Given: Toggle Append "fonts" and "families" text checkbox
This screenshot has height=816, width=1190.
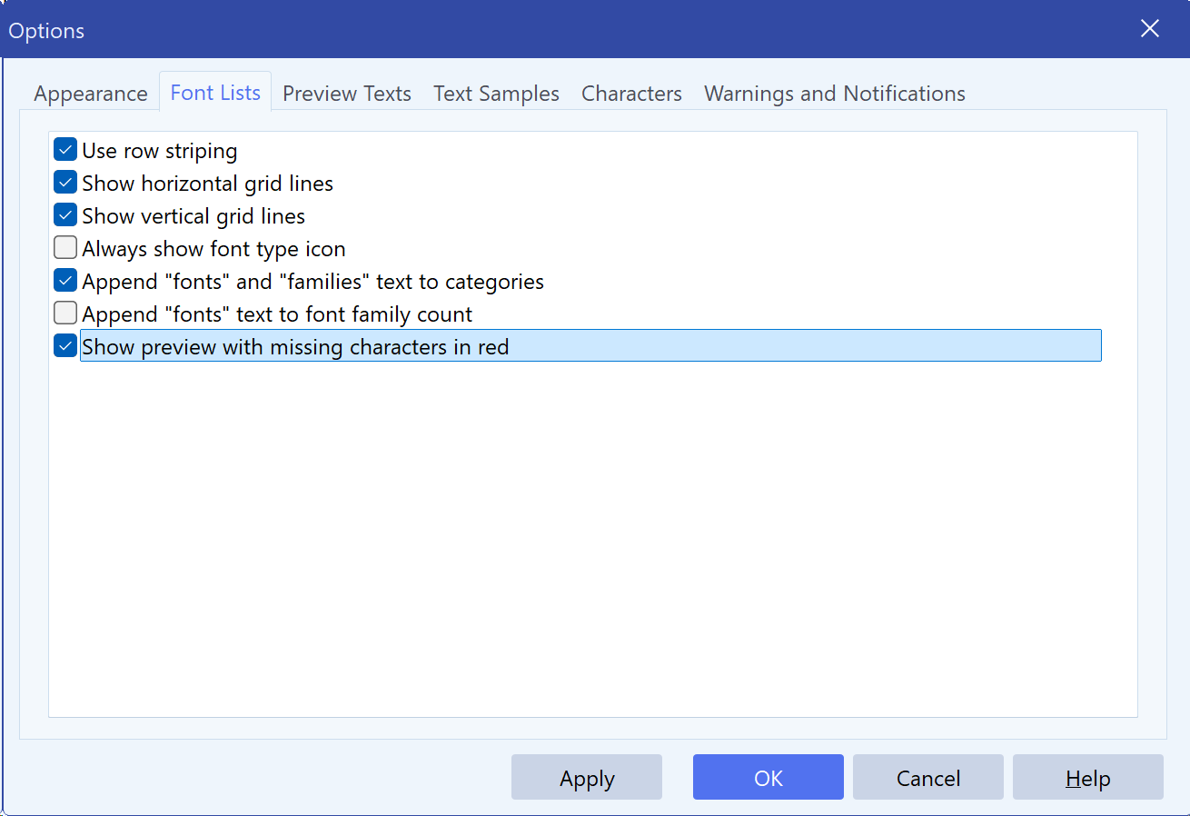Looking at the screenshot, I should [x=65, y=281].
